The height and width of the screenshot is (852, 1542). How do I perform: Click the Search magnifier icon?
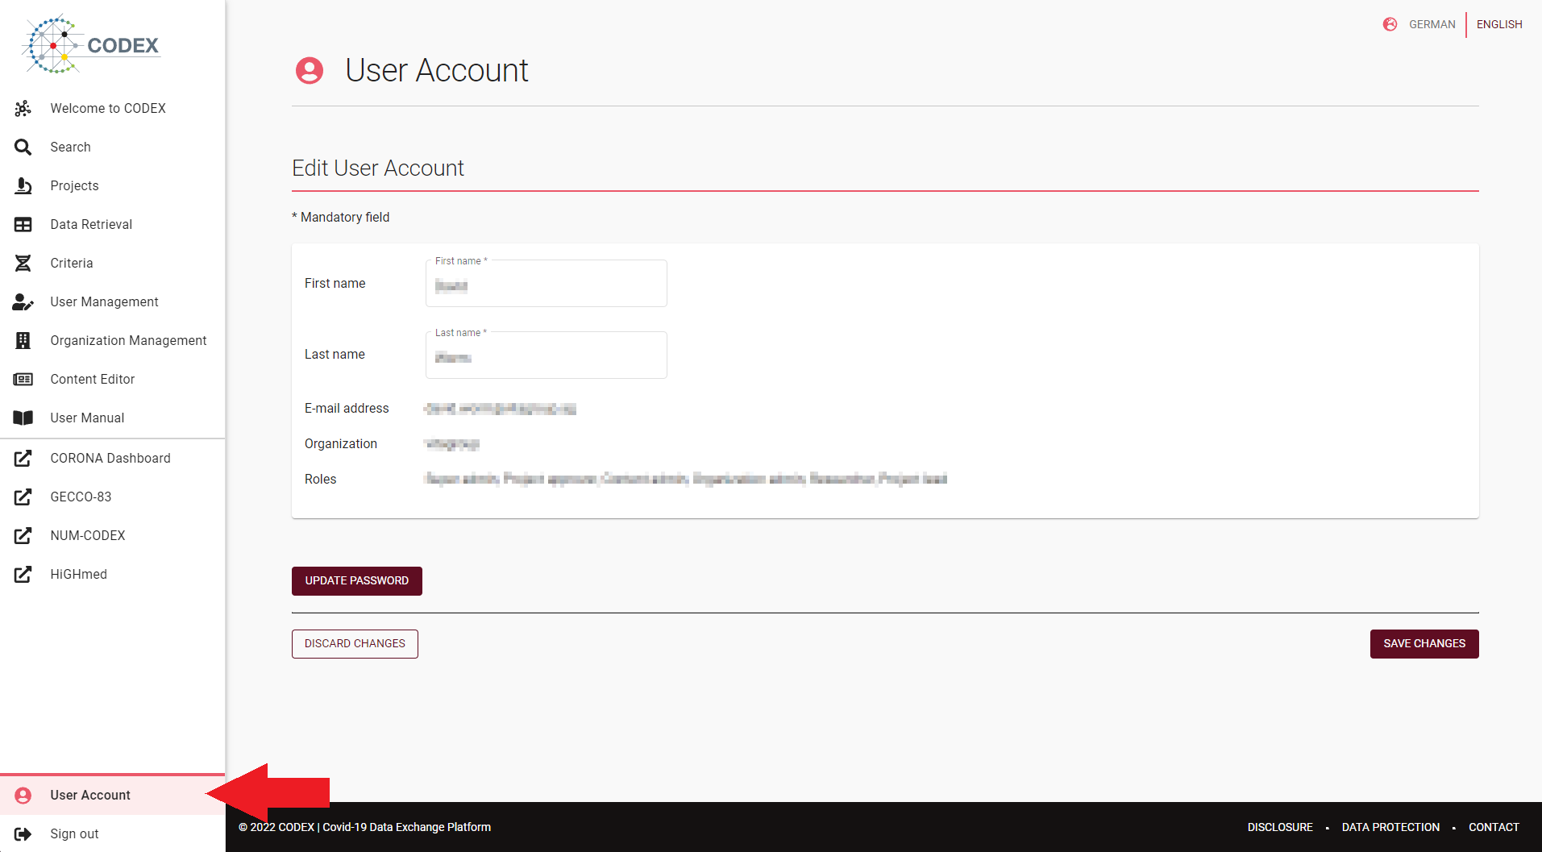tap(23, 147)
